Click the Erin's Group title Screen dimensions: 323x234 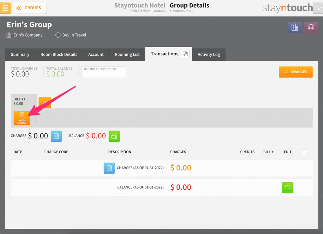tap(29, 25)
